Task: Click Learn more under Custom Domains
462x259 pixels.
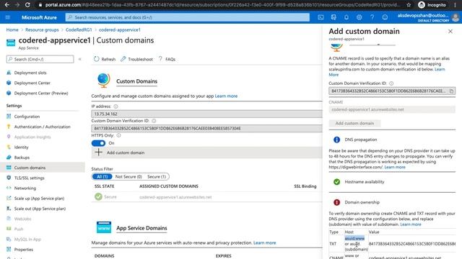Action: tap(226, 96)
